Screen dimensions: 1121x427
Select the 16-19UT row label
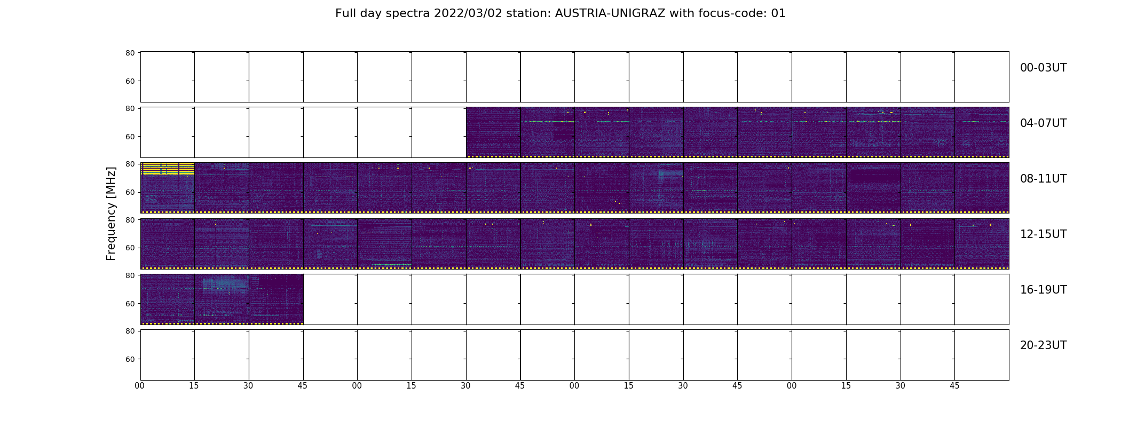(1043, 290)
